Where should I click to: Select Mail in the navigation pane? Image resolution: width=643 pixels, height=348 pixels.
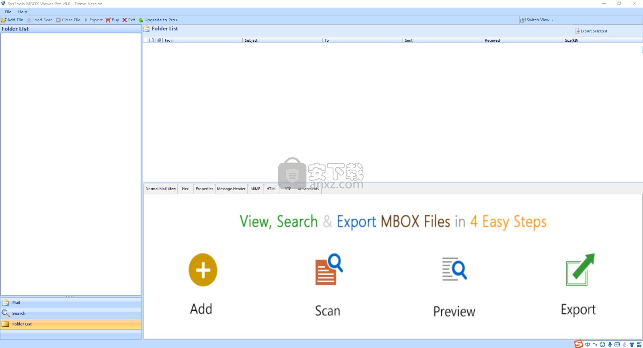click(x=71, y=303)
